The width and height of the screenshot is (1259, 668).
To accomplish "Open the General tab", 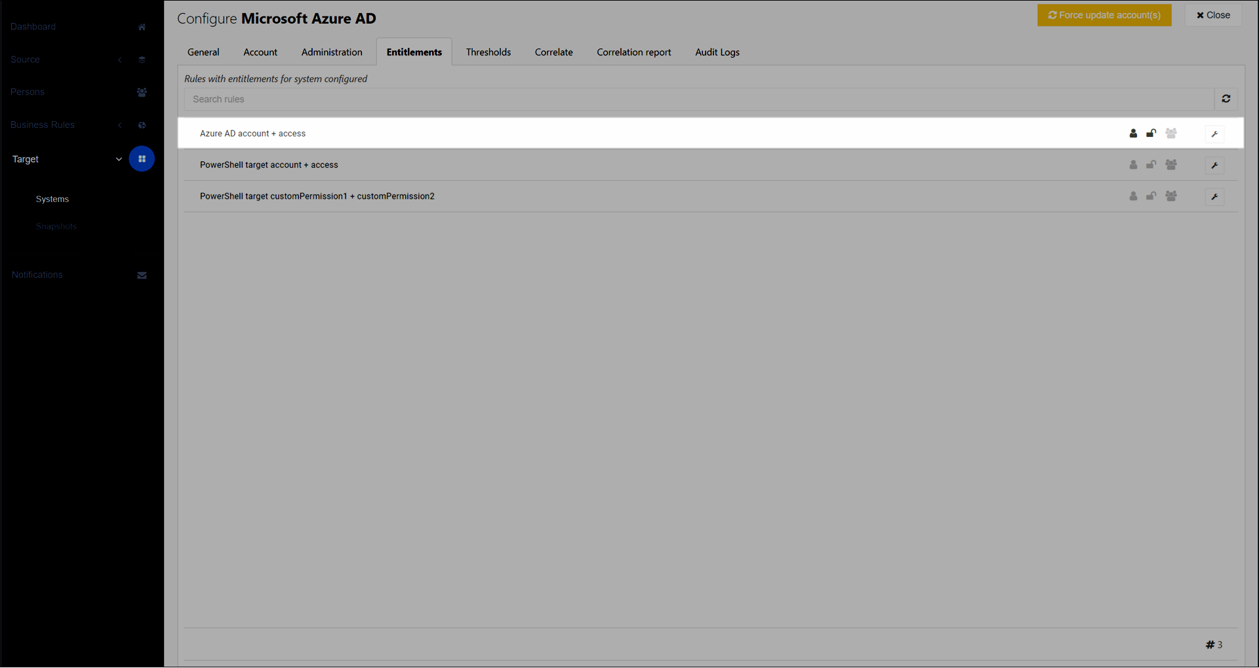I will click(x=203, y=52).
